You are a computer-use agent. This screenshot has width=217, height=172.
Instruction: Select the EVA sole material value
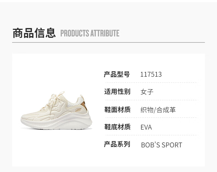click(146, 127)
